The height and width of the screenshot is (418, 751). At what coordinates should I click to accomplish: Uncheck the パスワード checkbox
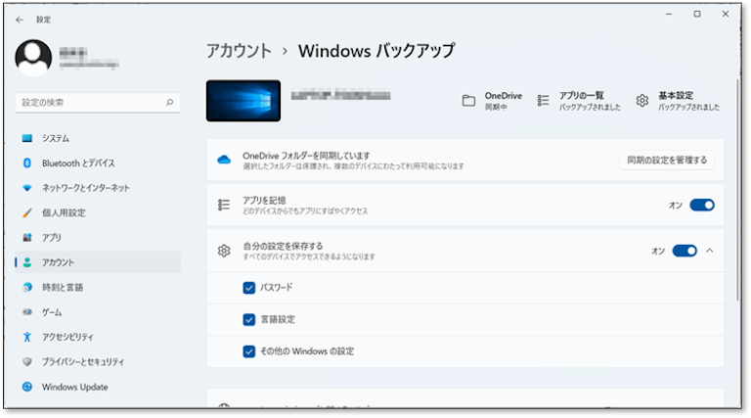pos(249,288)
